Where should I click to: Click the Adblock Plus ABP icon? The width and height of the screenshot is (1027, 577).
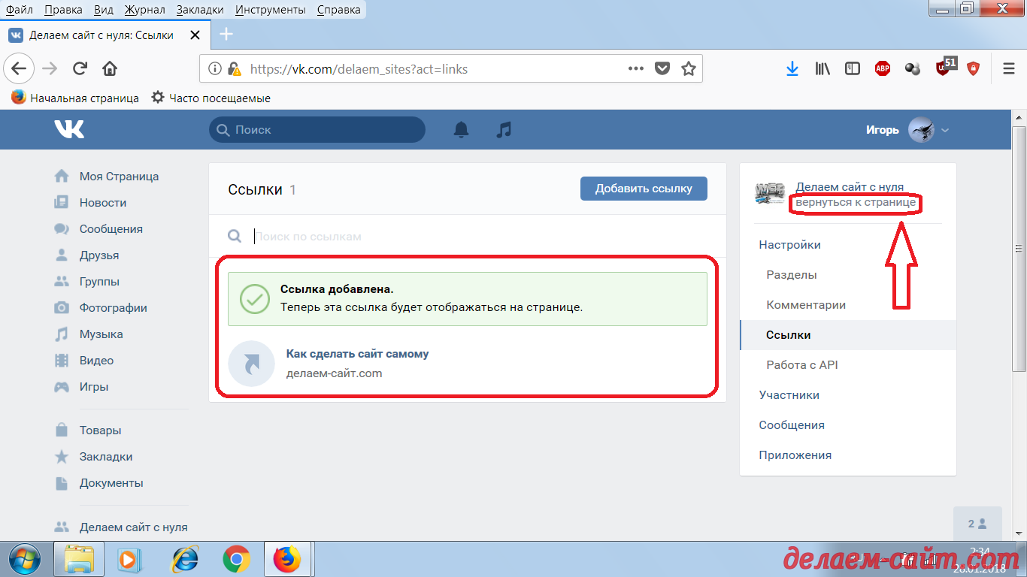(x=883, y=69)
